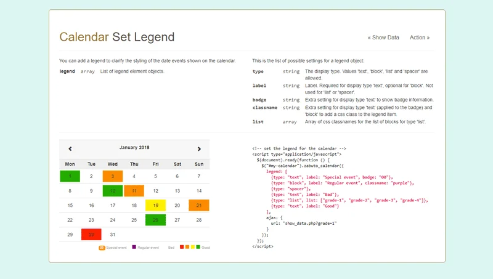Click the orange grade legend swatch
The height and width of the screenshot is (279, 493).
pyautogui.click(x=187, y=247)
